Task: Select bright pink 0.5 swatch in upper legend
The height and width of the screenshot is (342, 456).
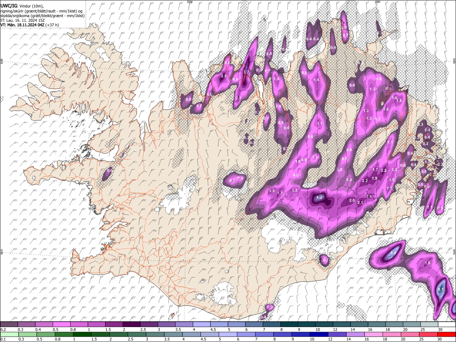Action: (61, 325)
